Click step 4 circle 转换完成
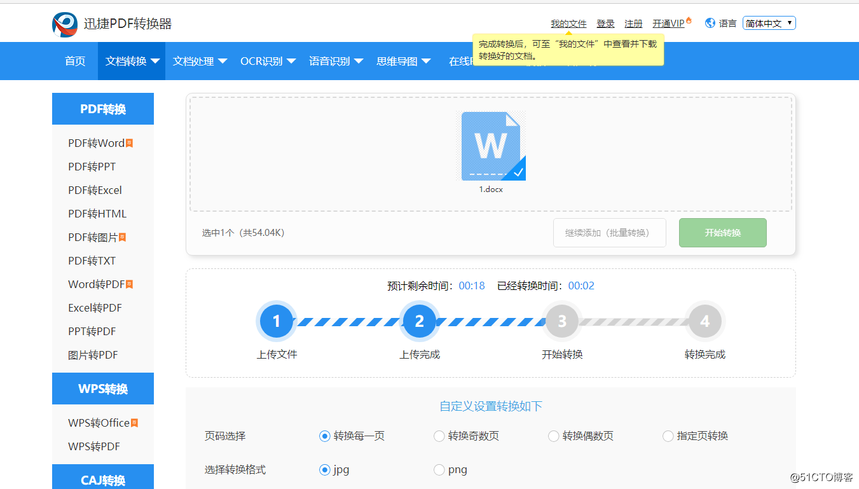The width and height of the screenshot is (859, 489). (705, 322)
